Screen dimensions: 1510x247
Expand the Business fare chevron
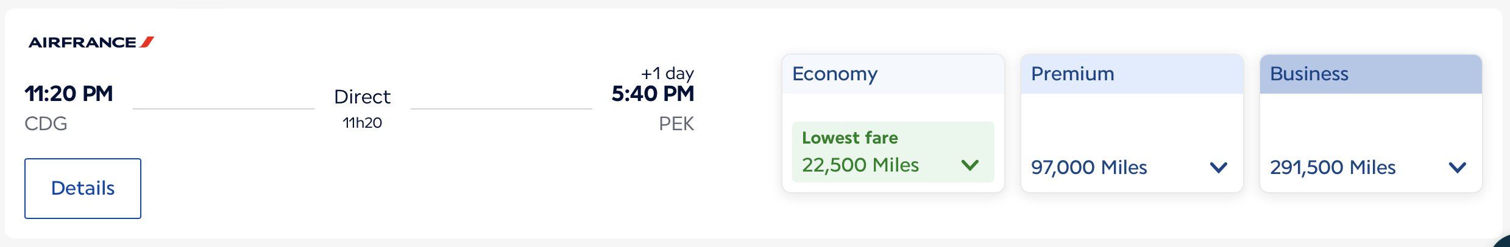1458,167
